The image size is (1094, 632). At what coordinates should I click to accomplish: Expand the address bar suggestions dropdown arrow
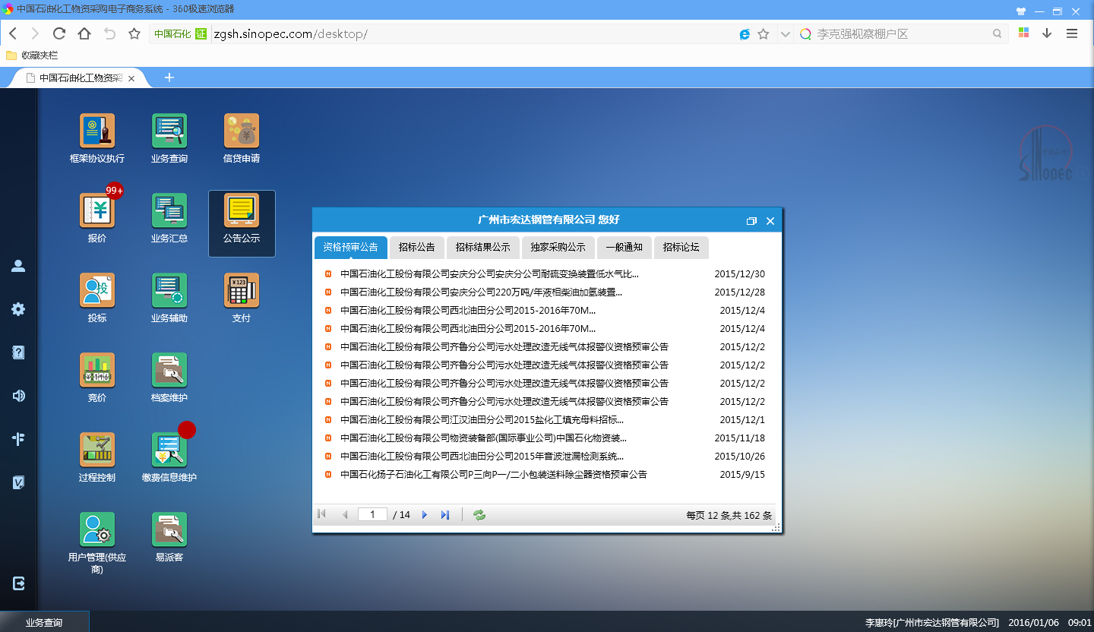[x=785, y=34]
